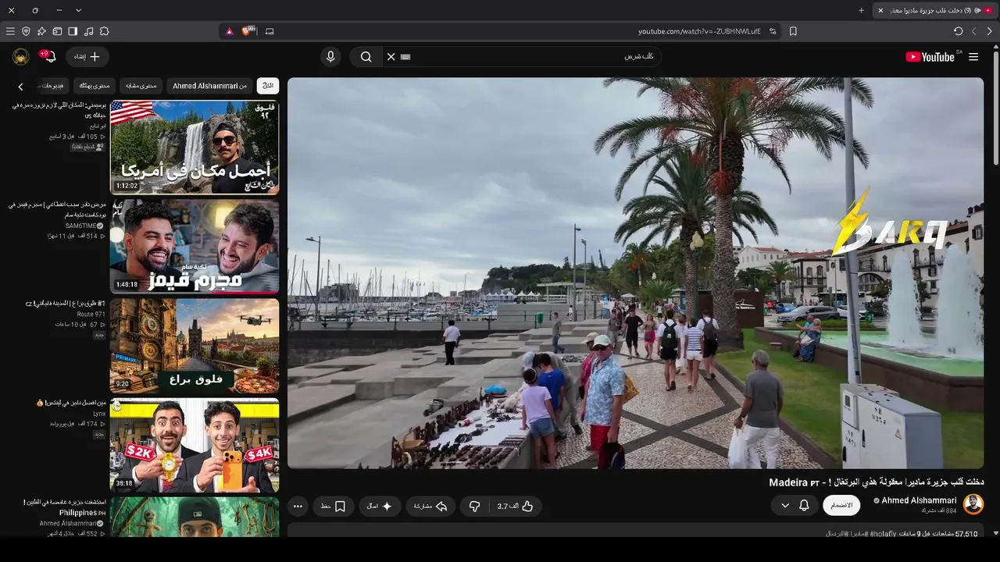Click the #holafly hashtag in the description

[883, 534]
